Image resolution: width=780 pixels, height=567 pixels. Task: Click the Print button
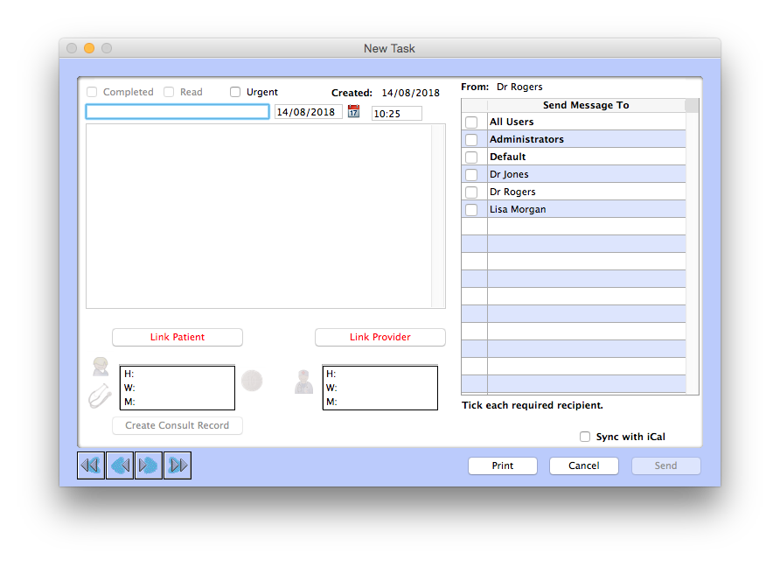click(x=503, y=466)
